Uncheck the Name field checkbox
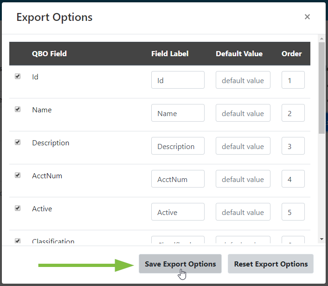The image size is (328, 286). pyautogui.click(x=18, y=109)
